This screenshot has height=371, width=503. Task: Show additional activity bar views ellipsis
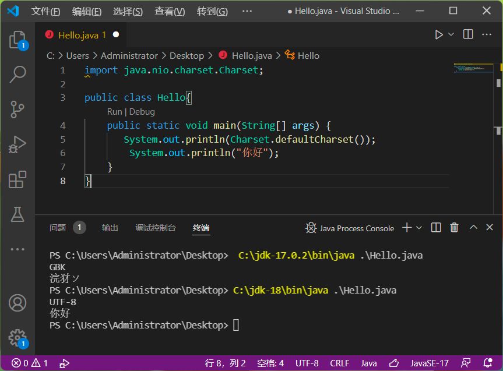click(x=17, y=249)
